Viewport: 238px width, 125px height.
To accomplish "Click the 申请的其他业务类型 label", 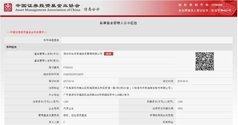I will 162,115.
